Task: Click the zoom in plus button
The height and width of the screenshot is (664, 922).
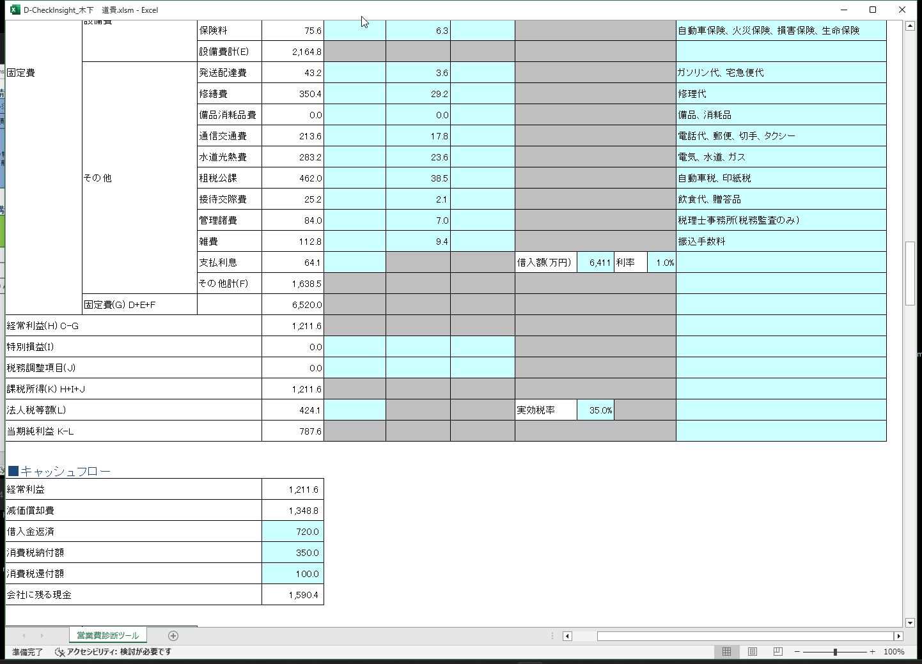Action: tap(873, 652)
